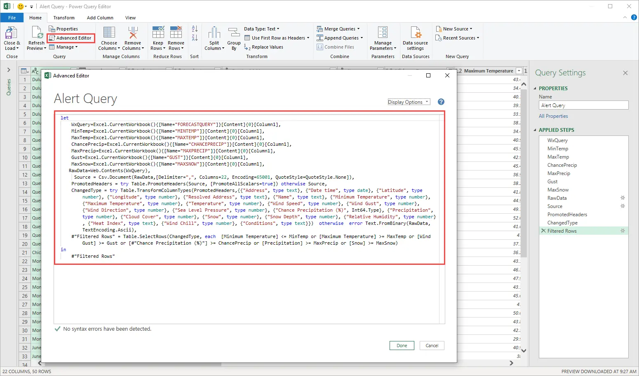Click the Done button
This screenshot has width=639, height=376.
click(402, 346)
